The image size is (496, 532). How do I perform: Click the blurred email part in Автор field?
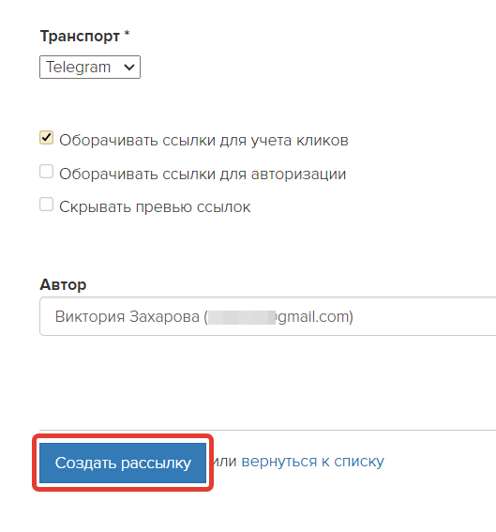(x=243, y=317)
